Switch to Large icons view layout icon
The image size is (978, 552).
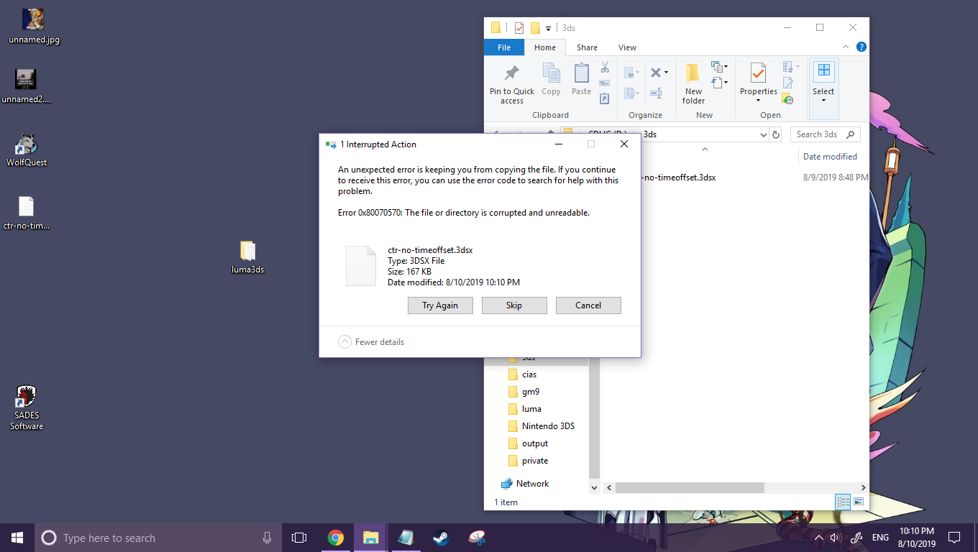(x=858, y=502)
